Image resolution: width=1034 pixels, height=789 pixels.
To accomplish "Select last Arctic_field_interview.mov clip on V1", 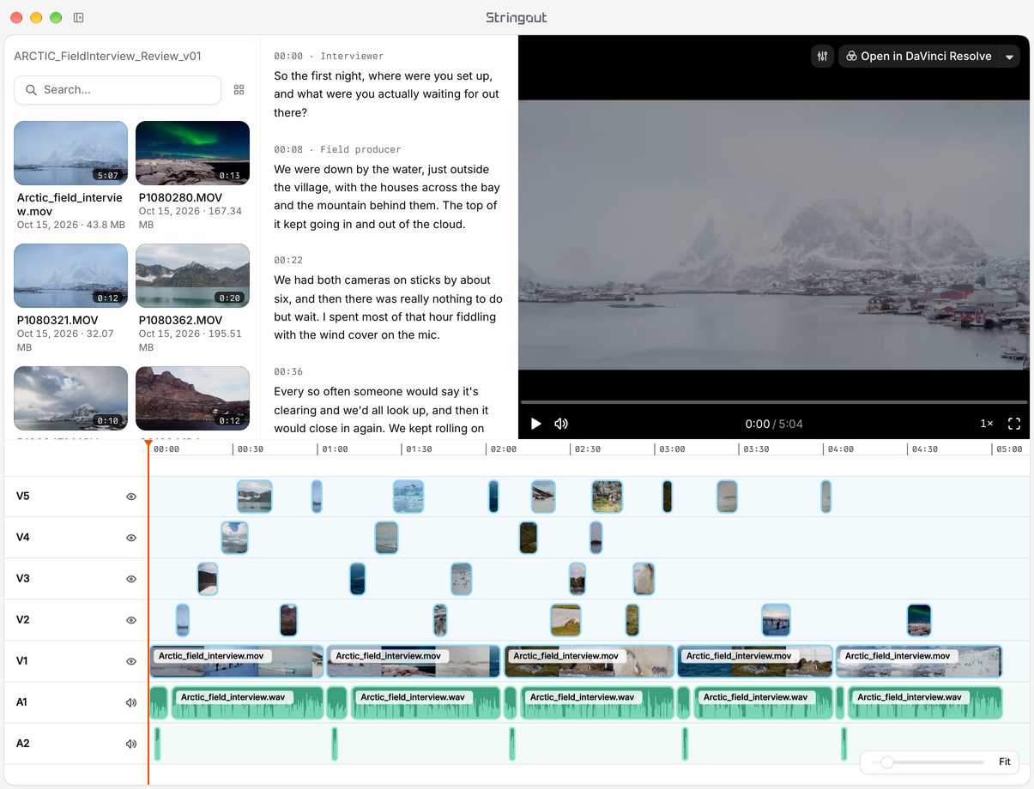I will click(x=919, y=661).
